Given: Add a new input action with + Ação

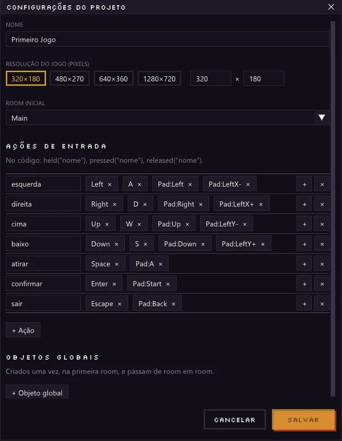Looking at the screenshot, I should click(23, 330).
